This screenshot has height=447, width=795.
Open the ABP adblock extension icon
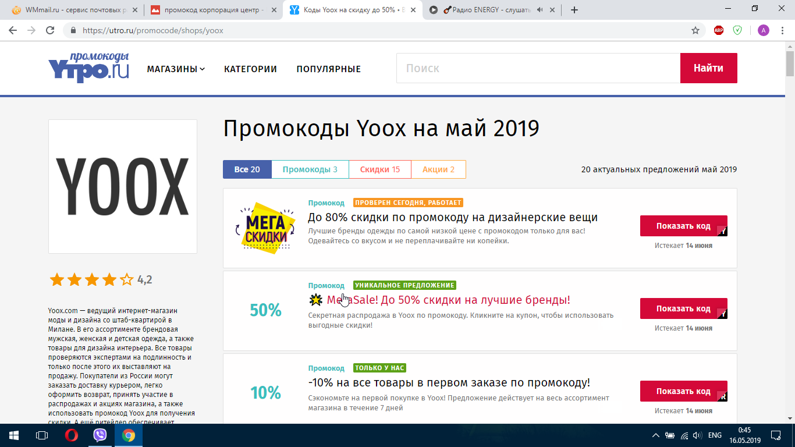click(719, 30)
